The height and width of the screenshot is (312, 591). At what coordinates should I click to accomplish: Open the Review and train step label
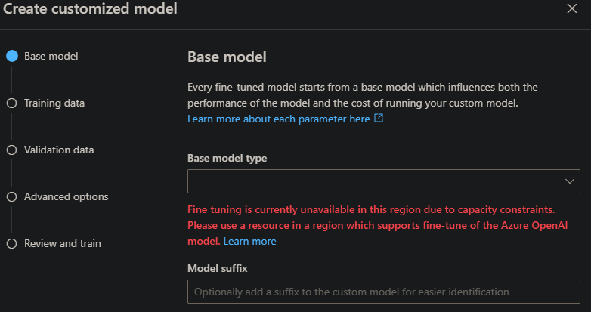point(63,243)
